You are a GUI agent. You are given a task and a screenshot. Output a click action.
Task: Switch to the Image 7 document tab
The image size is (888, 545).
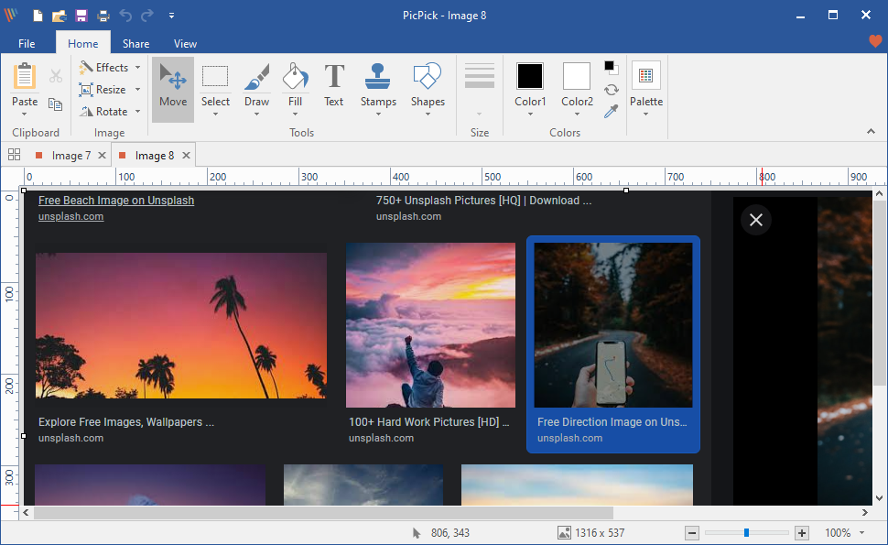click(x=70, y=155)
